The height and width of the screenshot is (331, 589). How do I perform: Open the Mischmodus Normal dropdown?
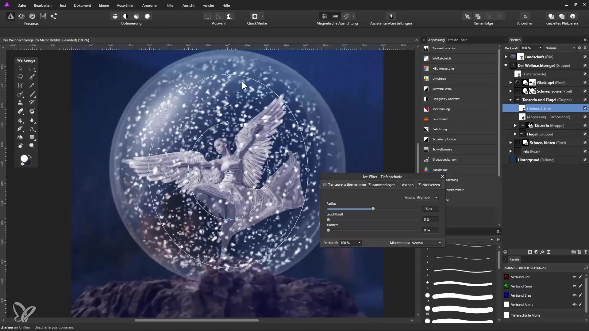click(426, 243)
